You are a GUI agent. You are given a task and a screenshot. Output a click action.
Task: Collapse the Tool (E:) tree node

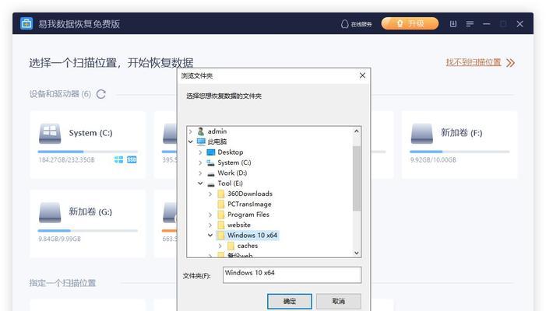(200, 183)
